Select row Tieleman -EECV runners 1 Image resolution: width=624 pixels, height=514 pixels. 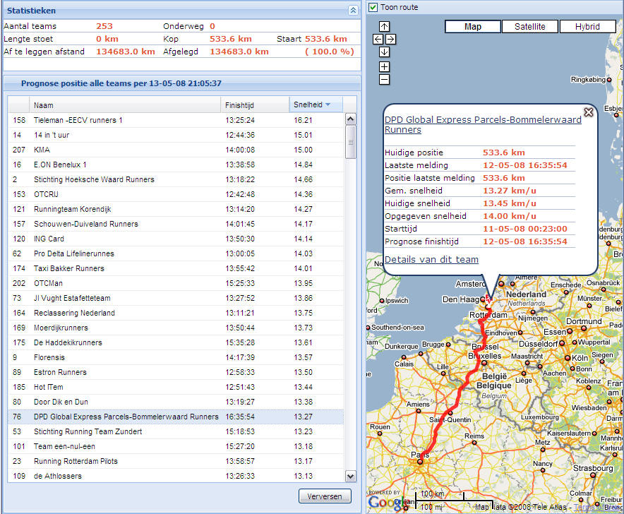click(176, 120)
